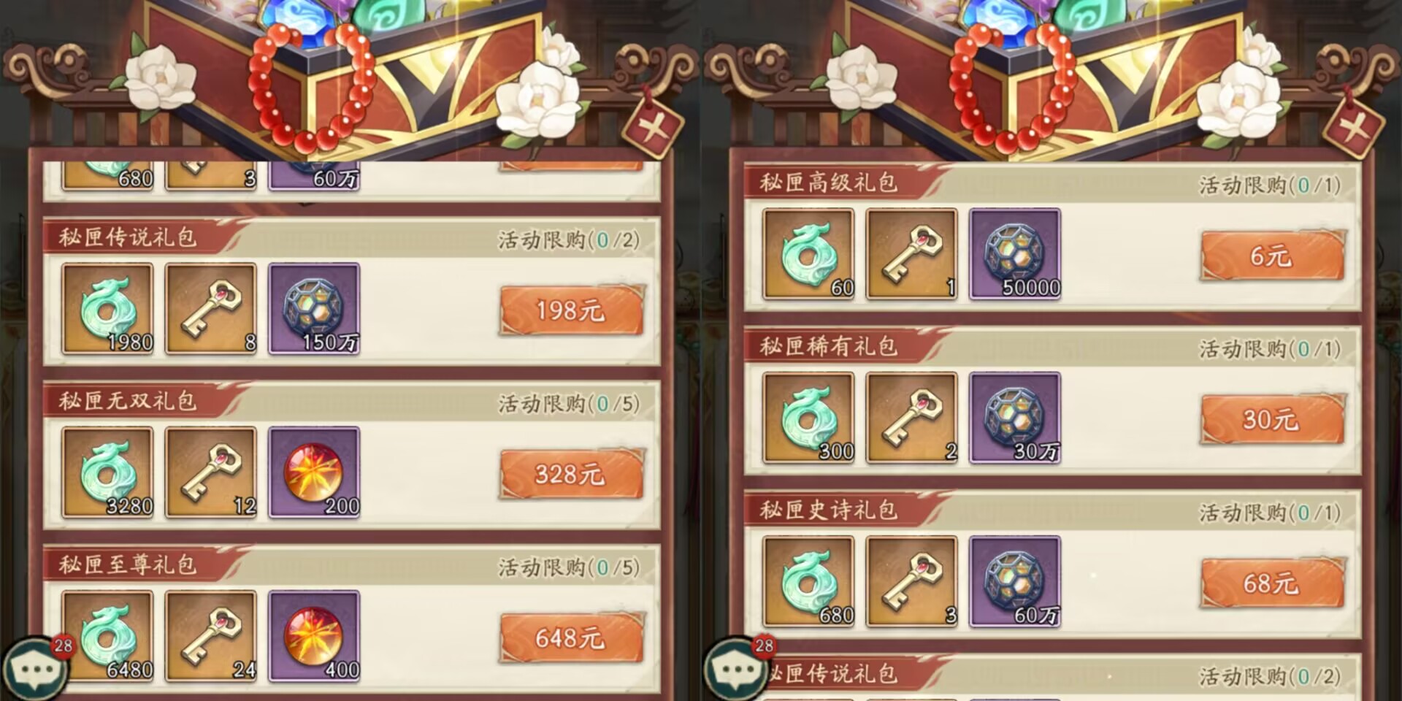
Task: Select the golden key icon with 24
Action: (211, 636)
